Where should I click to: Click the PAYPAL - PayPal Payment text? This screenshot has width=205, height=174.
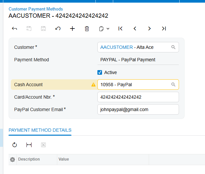coord(128,60)
